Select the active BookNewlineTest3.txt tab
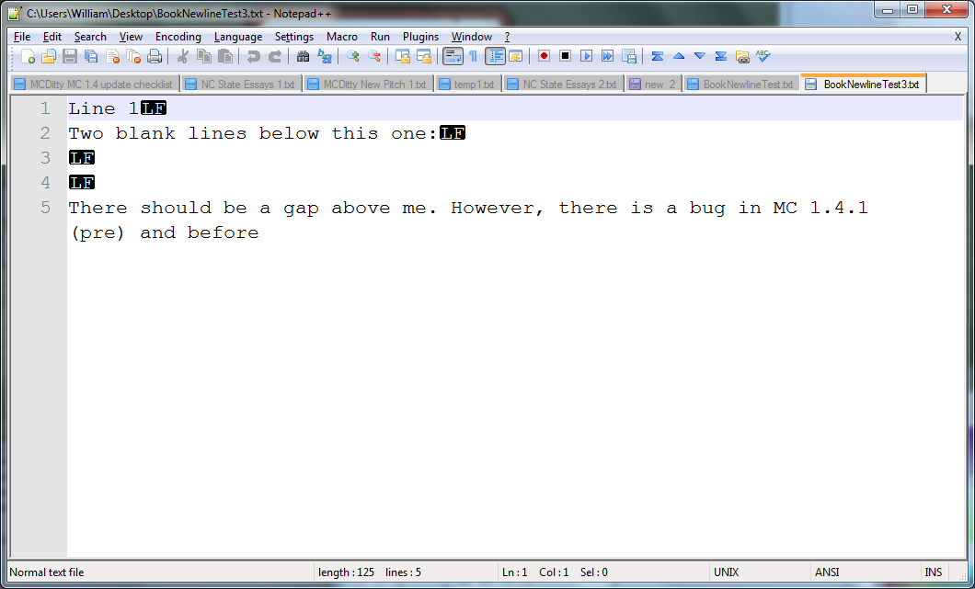975x589 pixels. click(864, 84)
